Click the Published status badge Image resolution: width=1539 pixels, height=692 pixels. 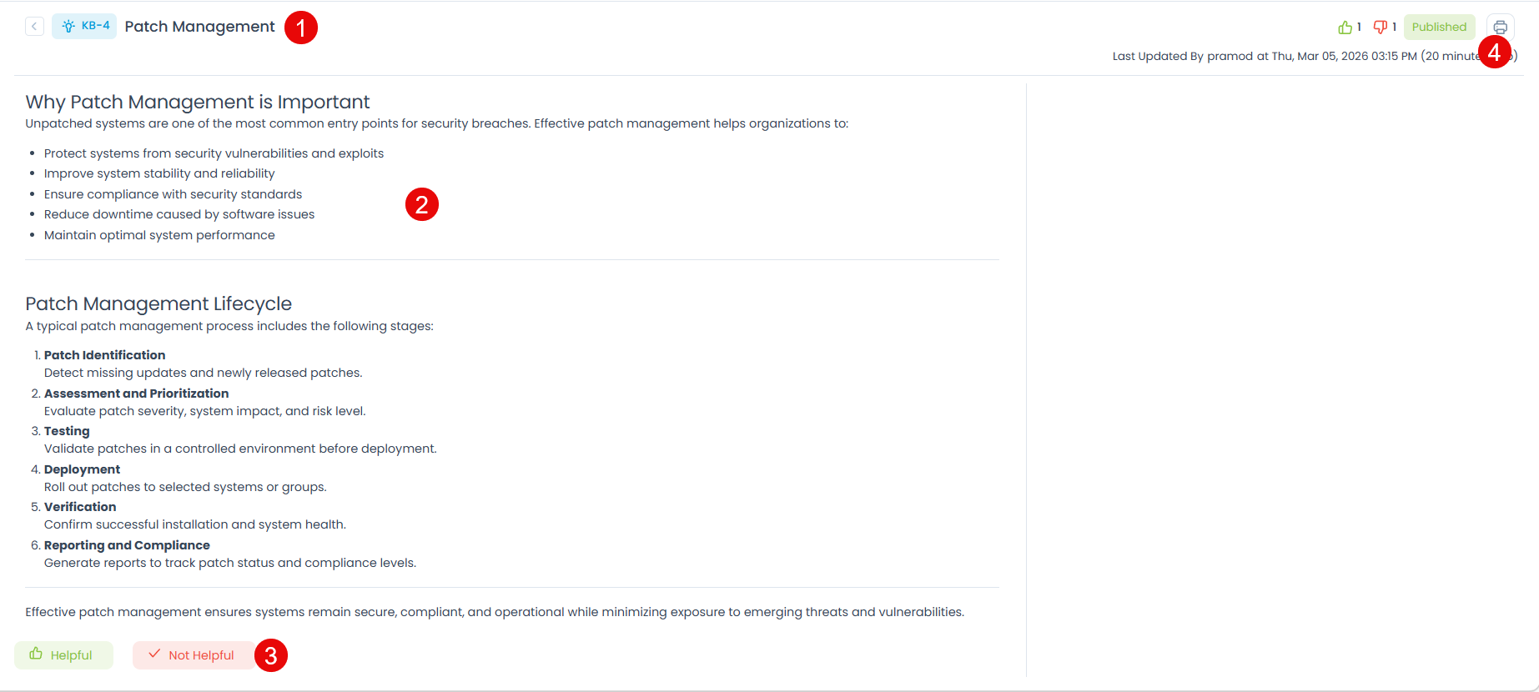1439,27
